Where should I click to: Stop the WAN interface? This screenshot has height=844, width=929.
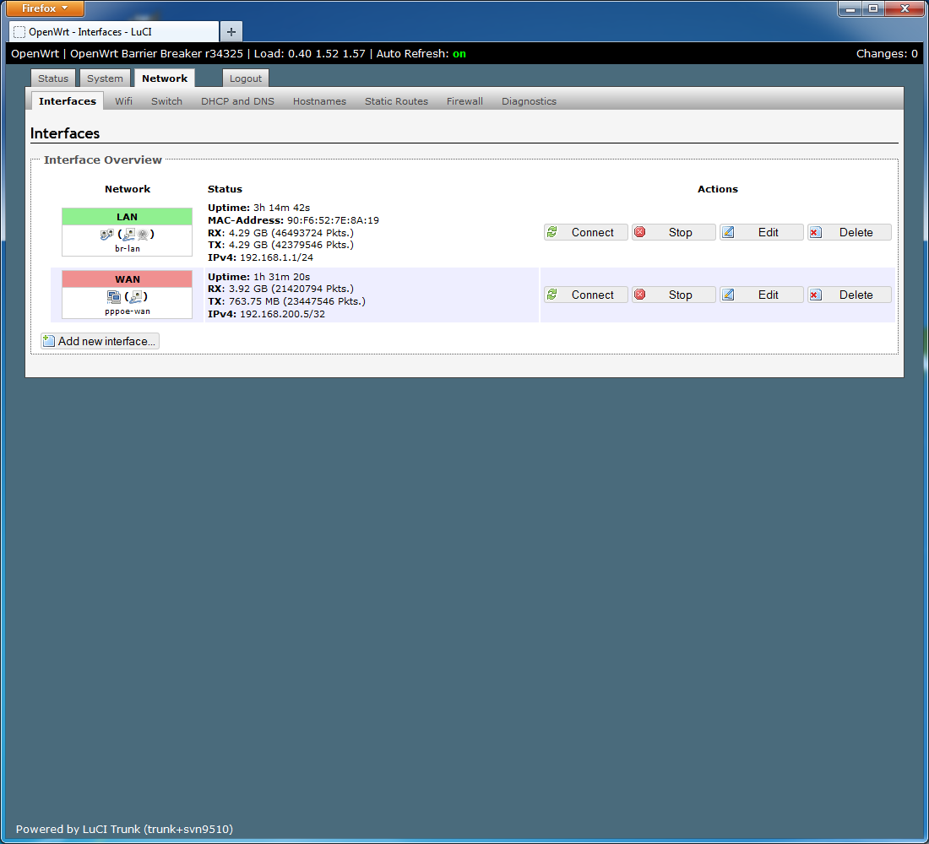pyautogui.click(x=674, y=295)
